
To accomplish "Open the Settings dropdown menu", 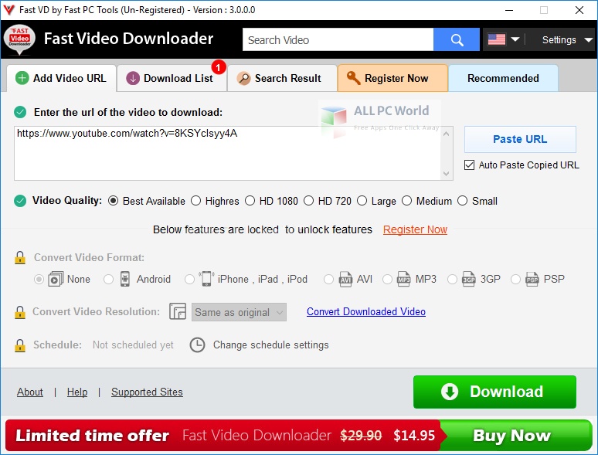I will click(x=566, y=39).
